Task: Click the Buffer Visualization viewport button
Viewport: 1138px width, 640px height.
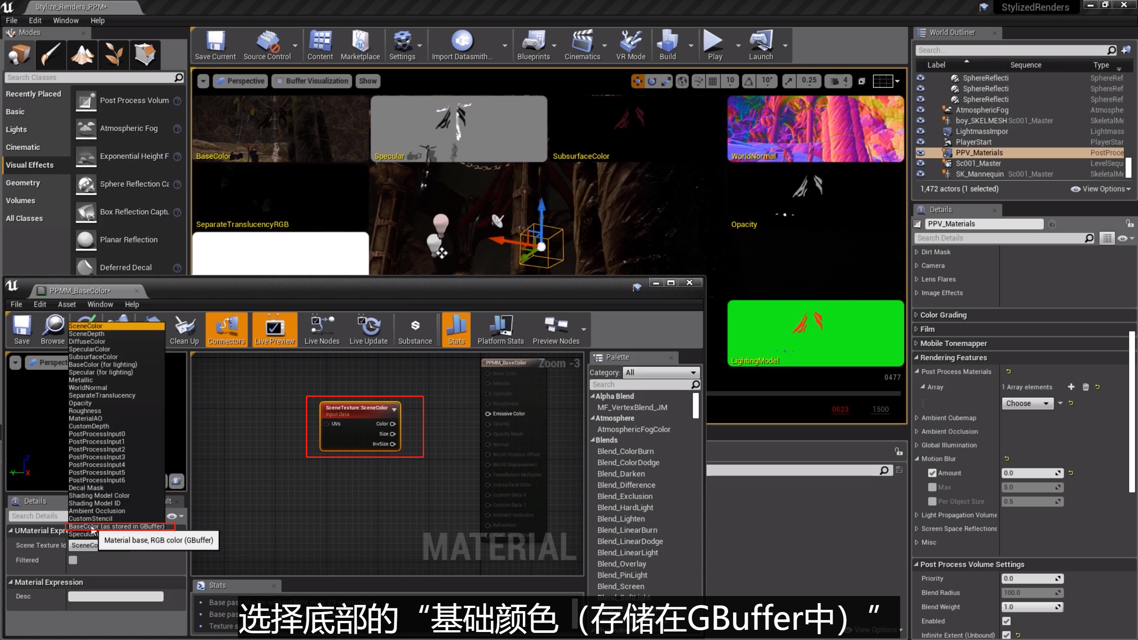Action: click(x=312, y=81)
